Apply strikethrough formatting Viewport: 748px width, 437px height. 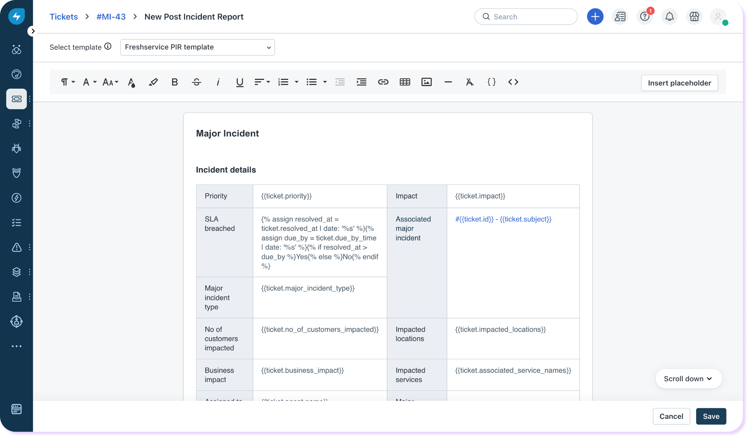coord(196,82)
